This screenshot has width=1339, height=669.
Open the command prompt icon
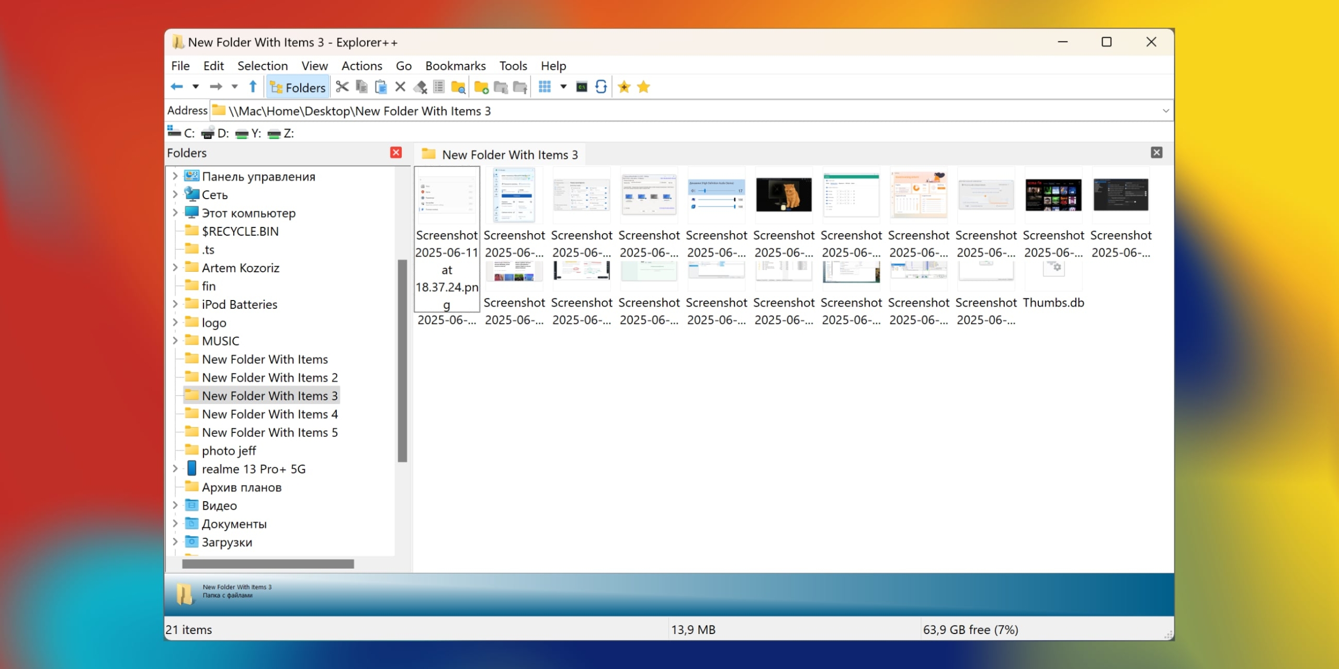pyautogui.click(x=582, y=87)
